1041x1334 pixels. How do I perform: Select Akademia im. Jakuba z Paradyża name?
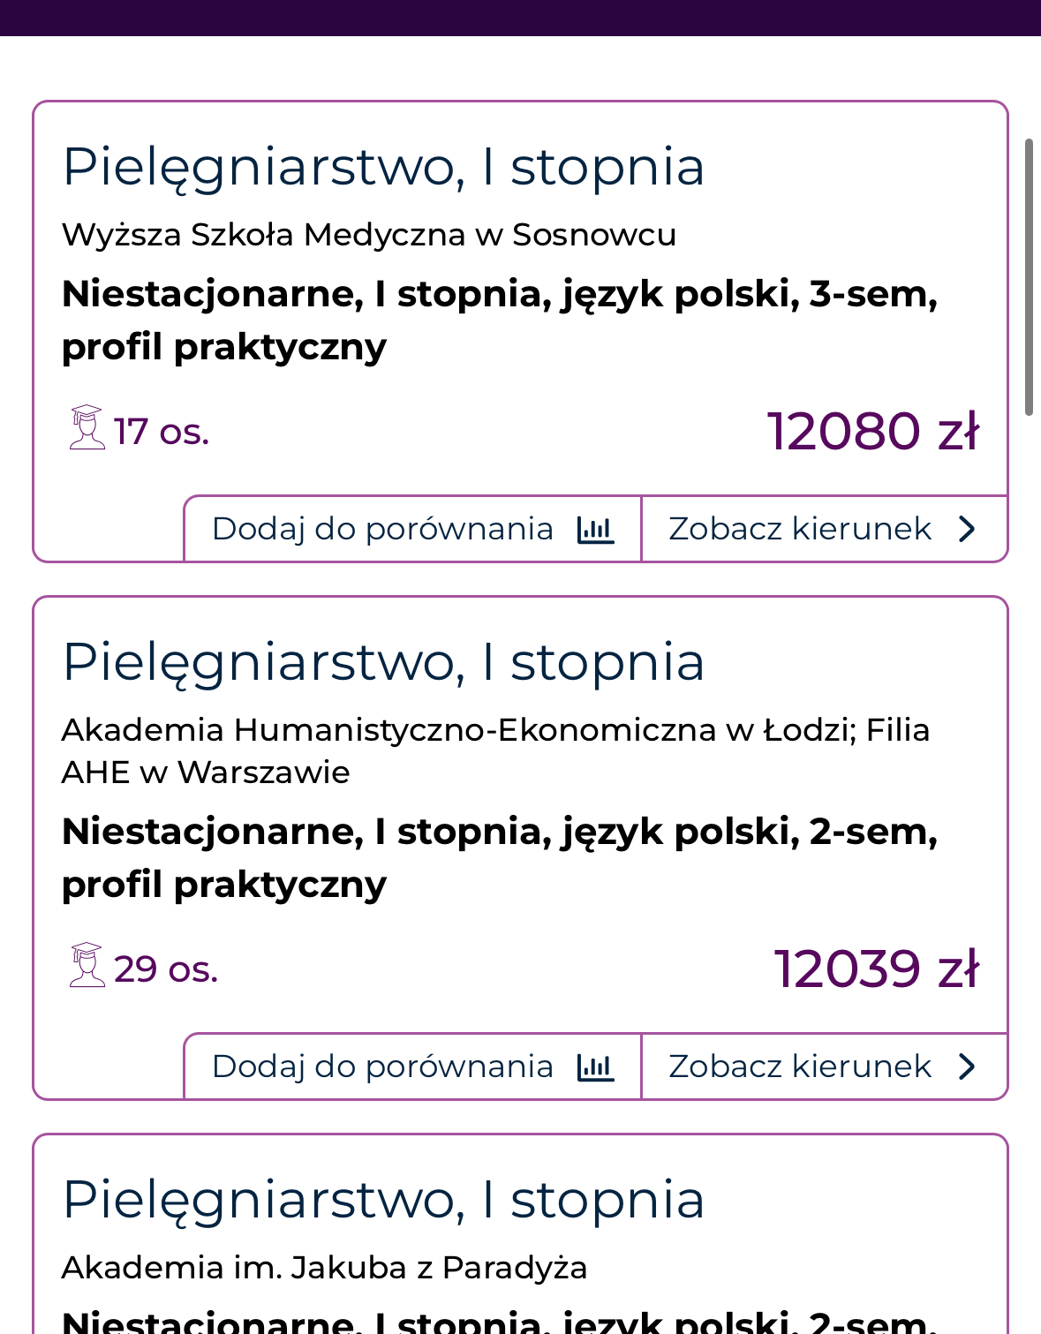[x=324, y=1268]
